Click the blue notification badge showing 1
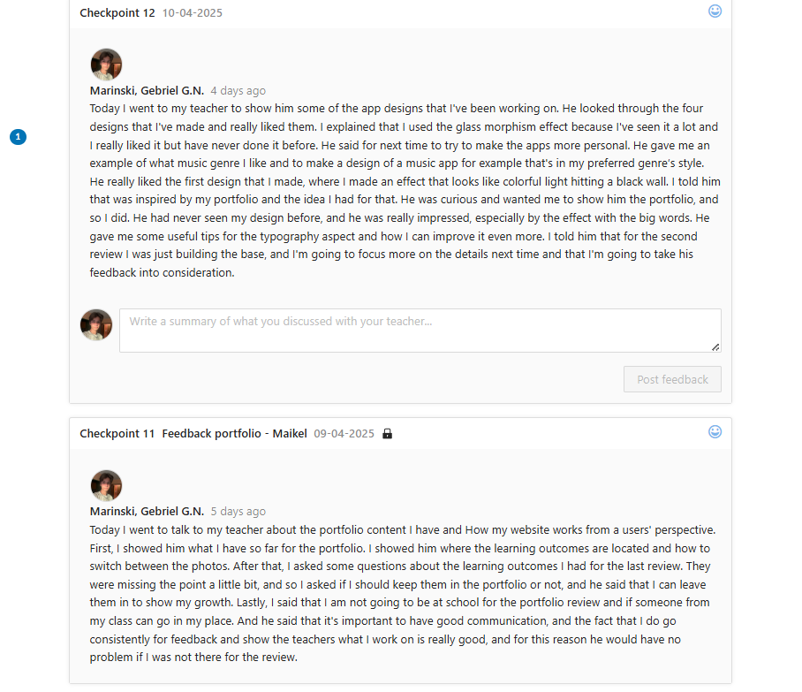802x692 pixels. coord(19,137)
